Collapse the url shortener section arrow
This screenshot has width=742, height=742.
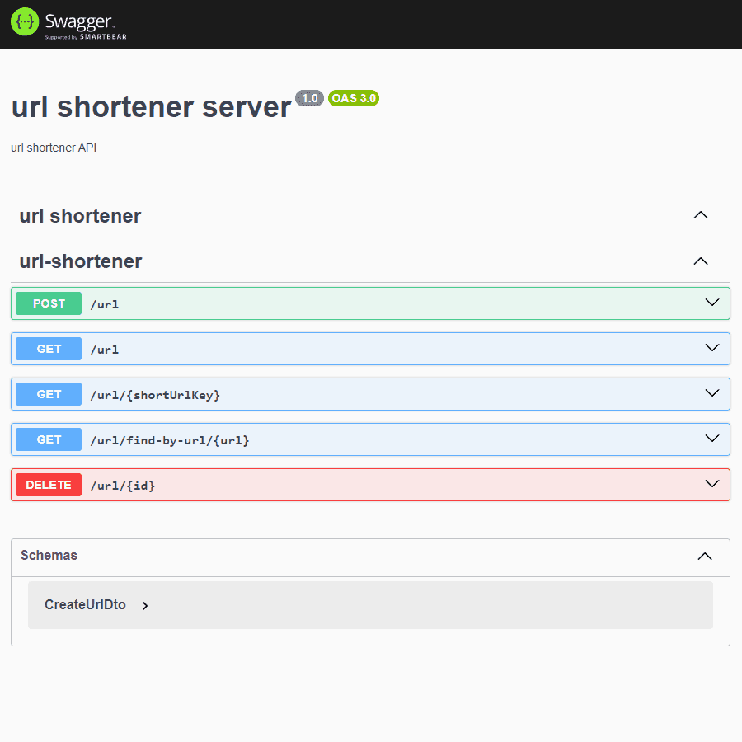(701, 215)
